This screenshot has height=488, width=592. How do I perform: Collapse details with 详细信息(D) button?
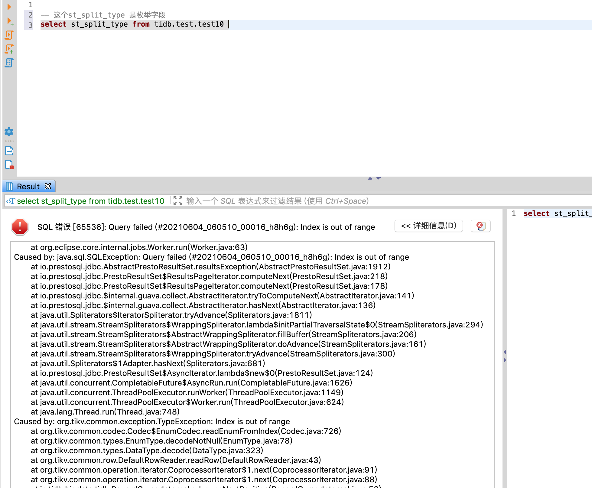click(428, 226)
